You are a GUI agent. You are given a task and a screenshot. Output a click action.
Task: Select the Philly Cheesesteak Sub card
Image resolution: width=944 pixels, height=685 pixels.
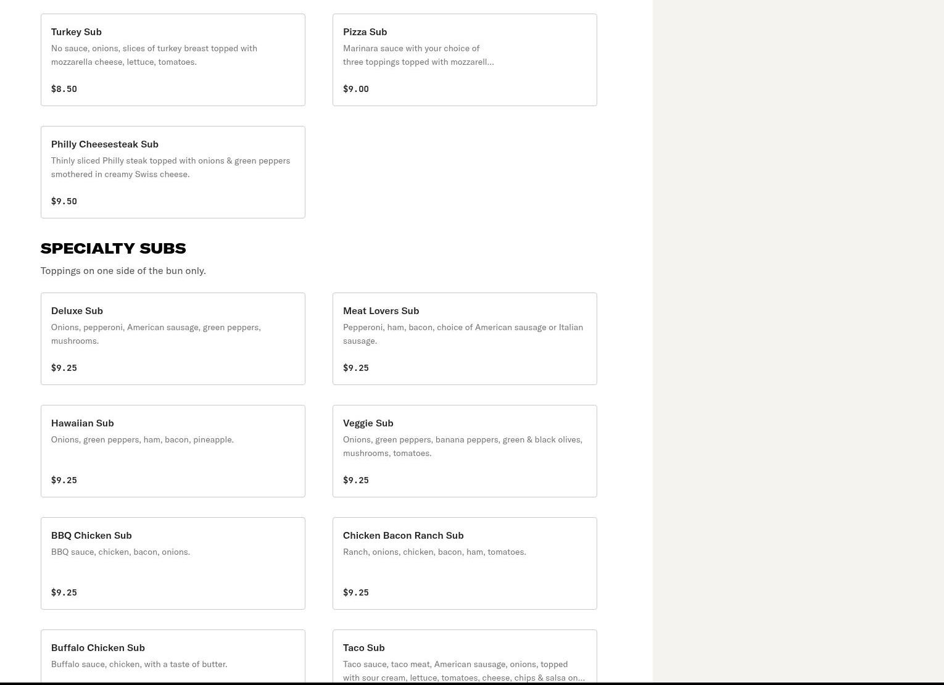(x=173, y=172)
